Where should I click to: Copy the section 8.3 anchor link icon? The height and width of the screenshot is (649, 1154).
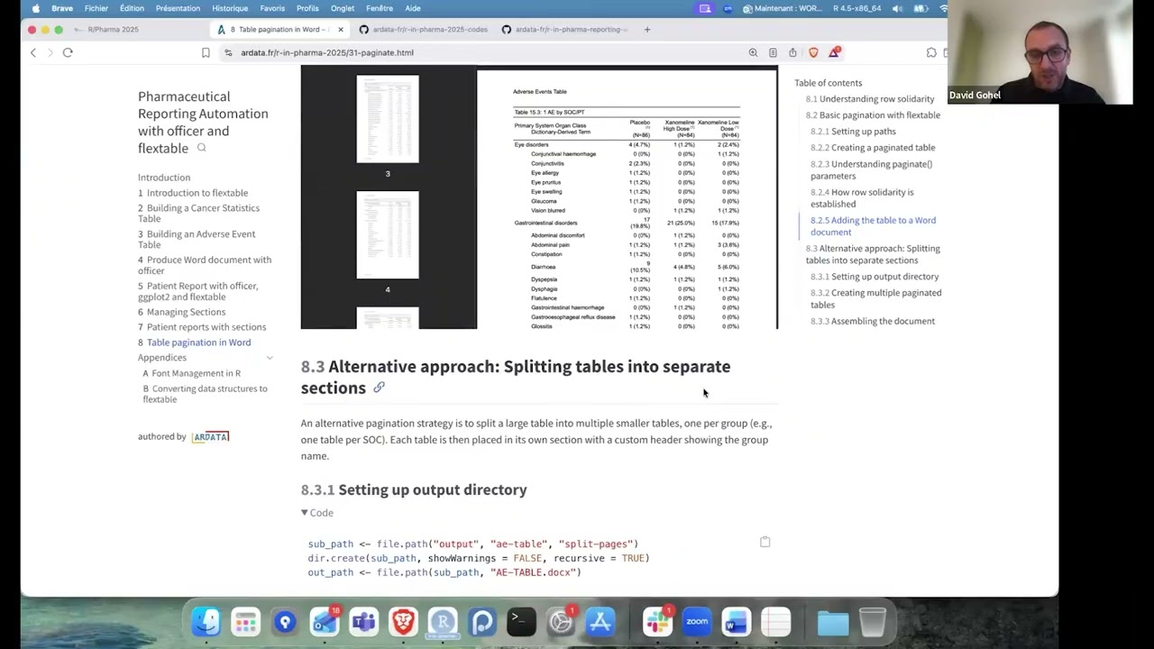[x=379, y=388]
